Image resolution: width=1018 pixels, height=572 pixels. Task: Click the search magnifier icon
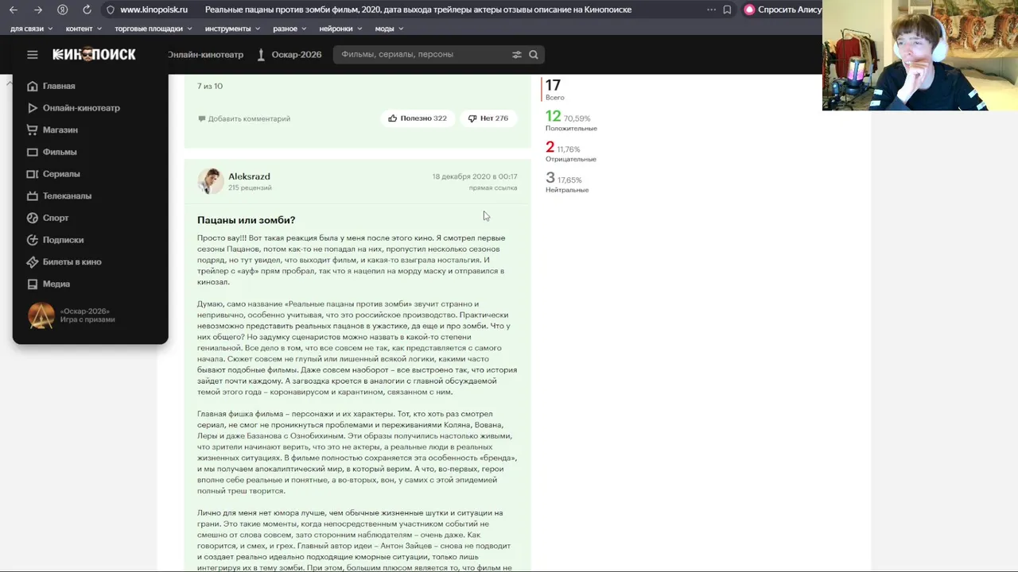click(x=534, y=54)
